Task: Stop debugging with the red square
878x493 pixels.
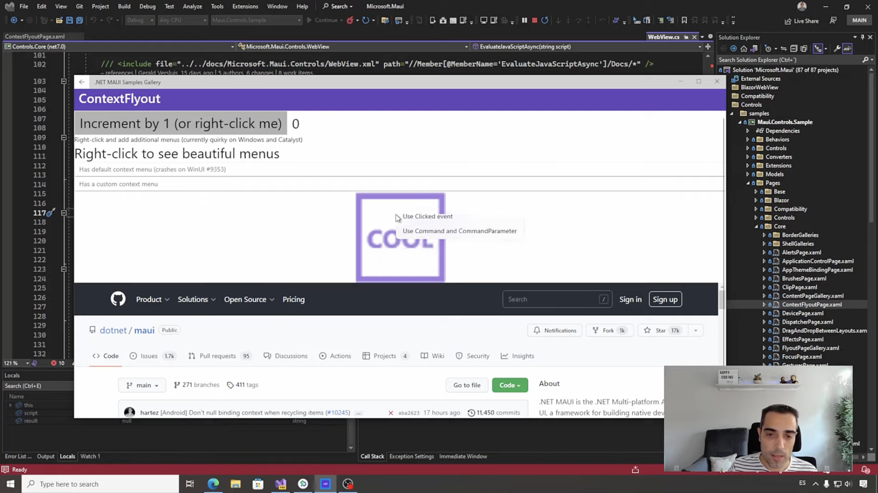Action: 535,20
